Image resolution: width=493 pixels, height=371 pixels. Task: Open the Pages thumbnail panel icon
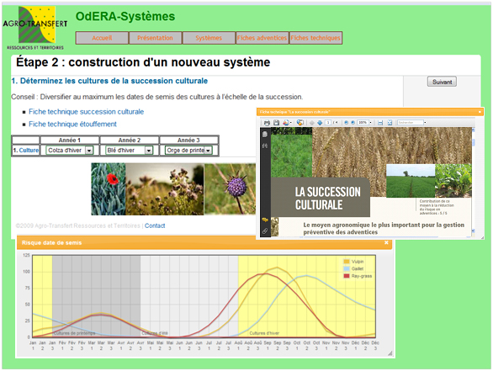[265, 135]
